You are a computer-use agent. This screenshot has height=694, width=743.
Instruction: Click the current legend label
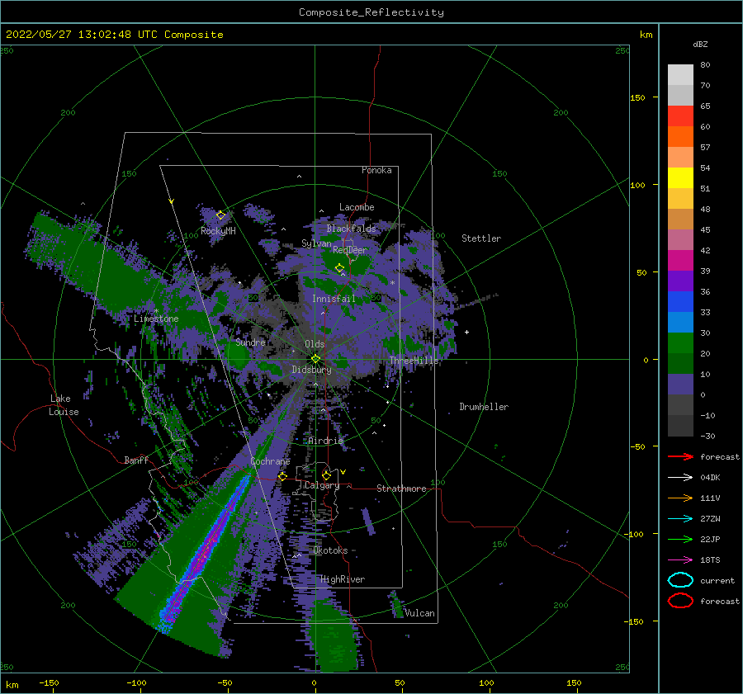pyautogui.click(x=717, y=581)
